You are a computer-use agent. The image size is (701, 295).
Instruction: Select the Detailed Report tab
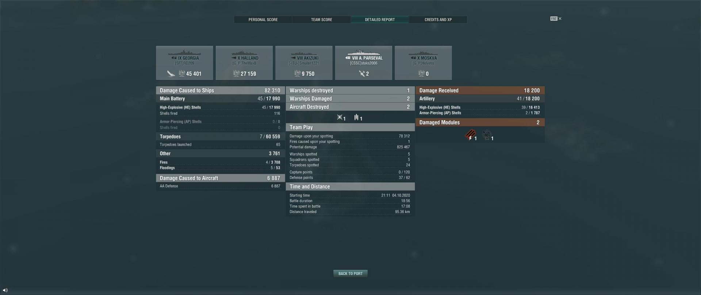(x=380, y=20)
